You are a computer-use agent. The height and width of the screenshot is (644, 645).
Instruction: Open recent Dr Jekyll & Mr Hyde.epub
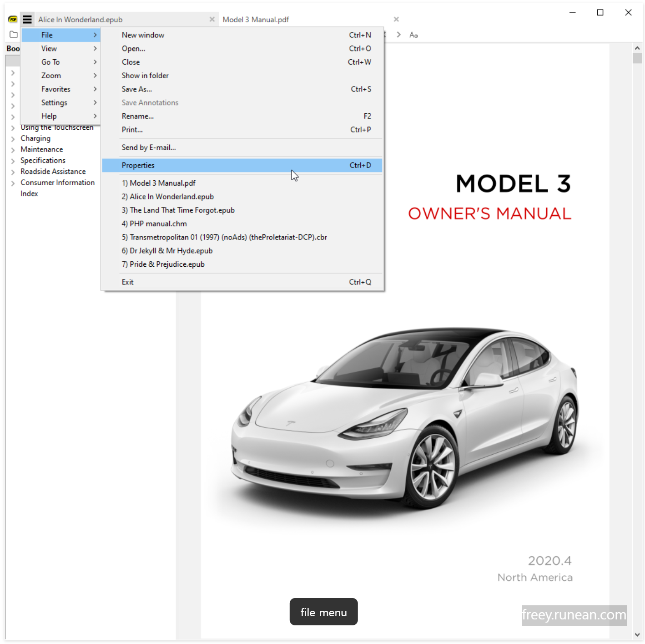242,251
